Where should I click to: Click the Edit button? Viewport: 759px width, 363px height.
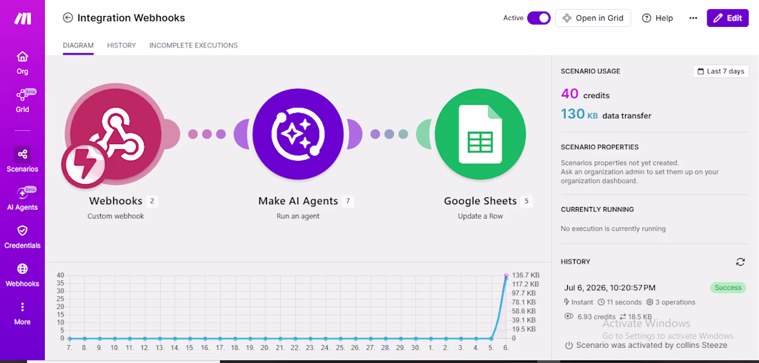click(x=727, y=18)
